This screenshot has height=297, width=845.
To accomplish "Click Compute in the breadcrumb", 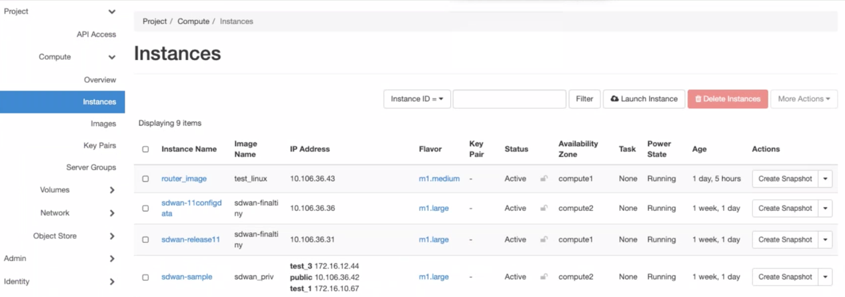I will click(193, 21).
